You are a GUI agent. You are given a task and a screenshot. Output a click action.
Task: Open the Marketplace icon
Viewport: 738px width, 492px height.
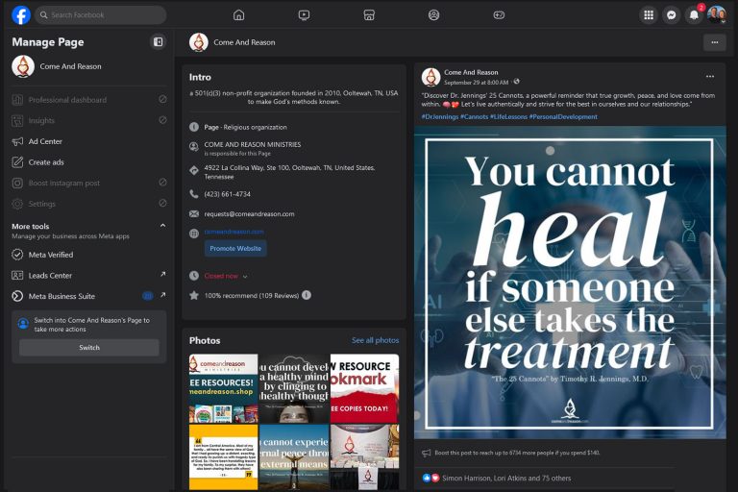click(369, 15)
